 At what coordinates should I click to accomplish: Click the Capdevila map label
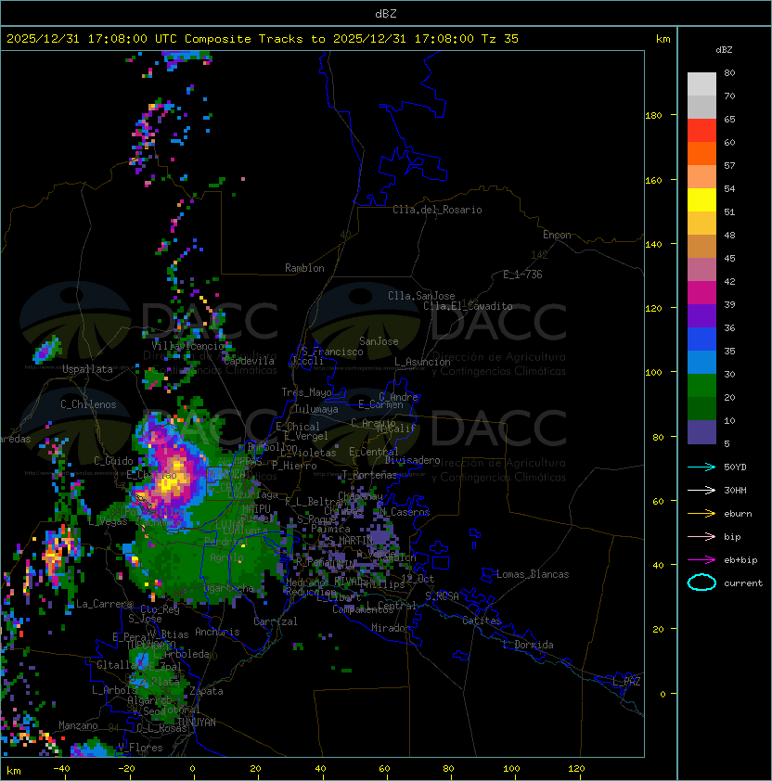point(249,361)
